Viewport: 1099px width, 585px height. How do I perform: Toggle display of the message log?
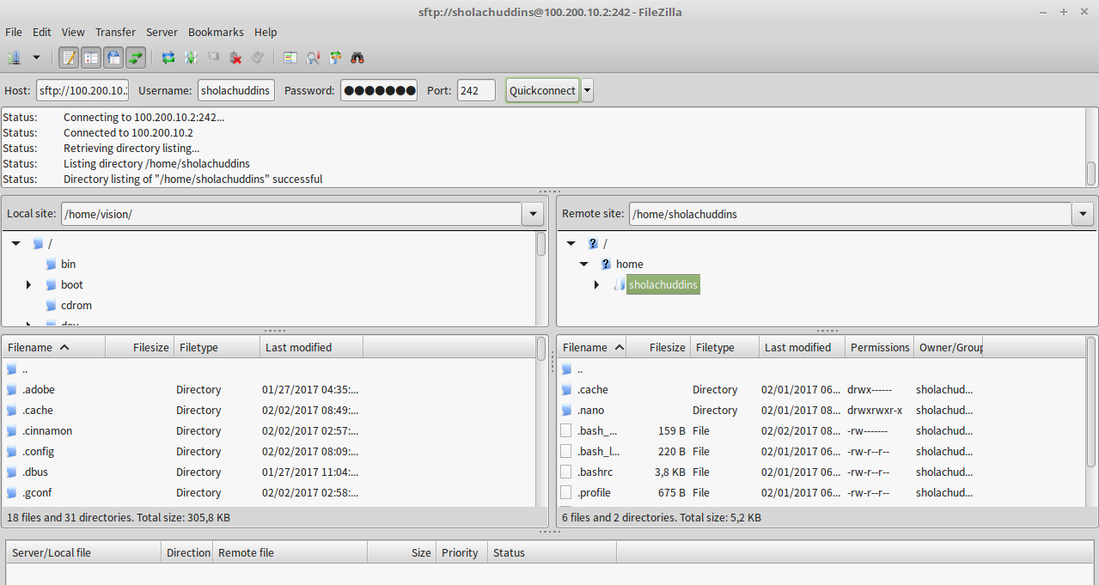pos(66,58)
